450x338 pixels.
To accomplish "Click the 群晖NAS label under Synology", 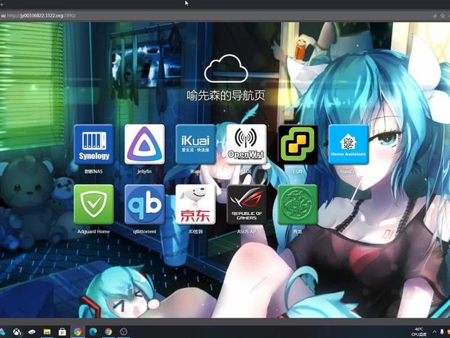I will click(x=93, y=171).
